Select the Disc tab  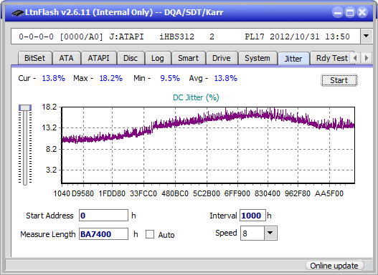[x=131, y=58]
